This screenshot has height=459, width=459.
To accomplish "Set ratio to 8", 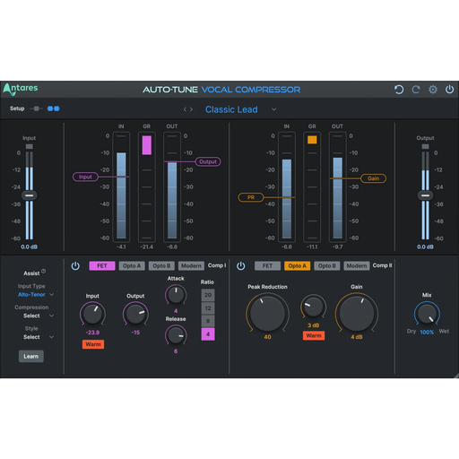I will click(x=208, y=321).
